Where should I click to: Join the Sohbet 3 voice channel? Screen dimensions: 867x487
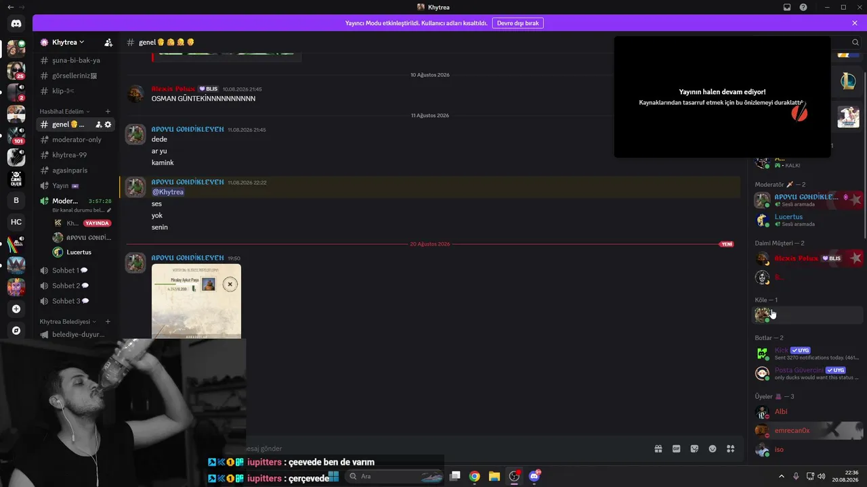[76, 301]
